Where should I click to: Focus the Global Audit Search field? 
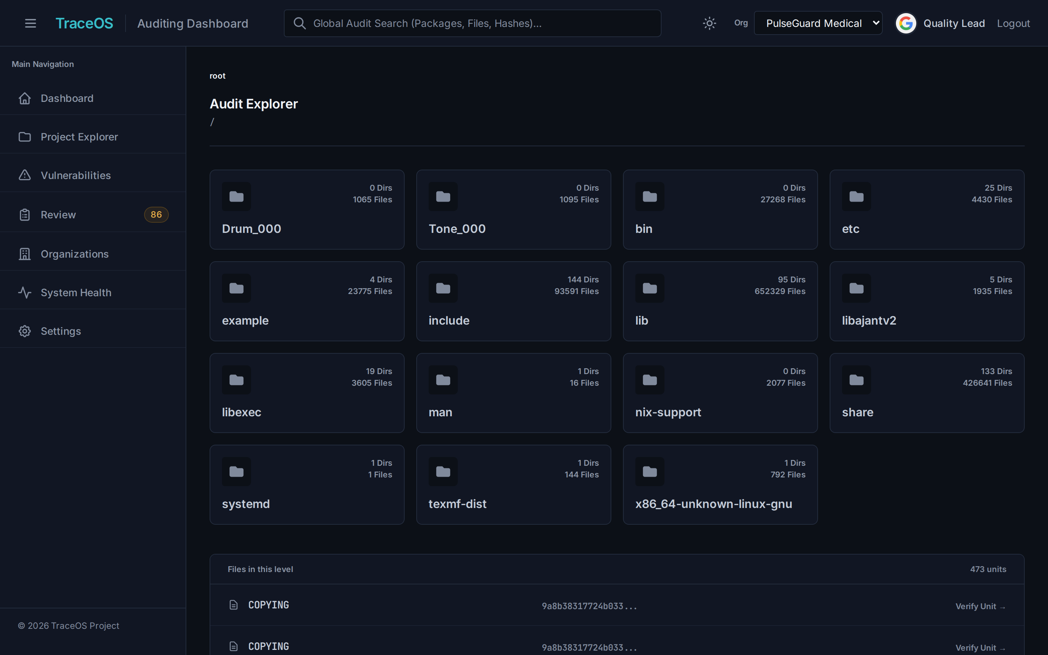[x=472, y=23]
